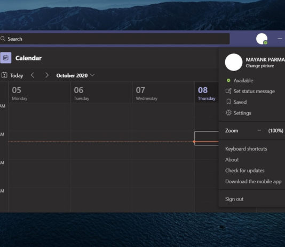Open the profile avatar in title bar
This screenshot has width=285, height=247.
pyautogui.click(x=262, y=39)
